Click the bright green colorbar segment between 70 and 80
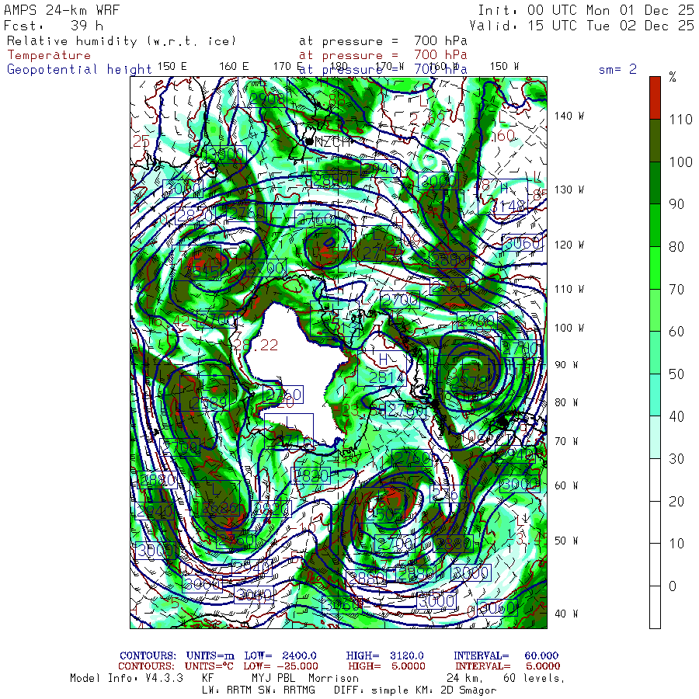The width and height of the screenshot is (699, 699). point(655,267)
